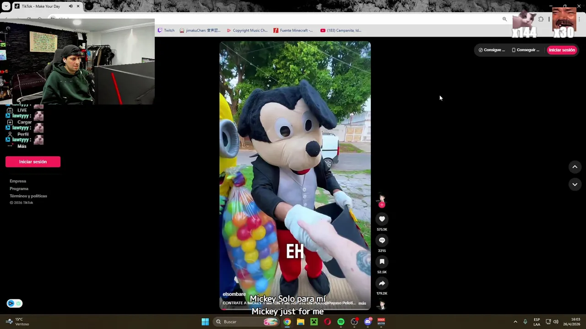Open Chrome three-dot menu
This screenshot has height=329, width=586.
(579, 19)
